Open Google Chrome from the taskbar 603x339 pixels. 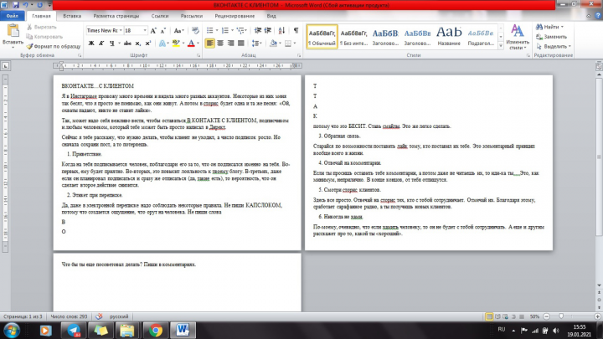pos(156,330)
